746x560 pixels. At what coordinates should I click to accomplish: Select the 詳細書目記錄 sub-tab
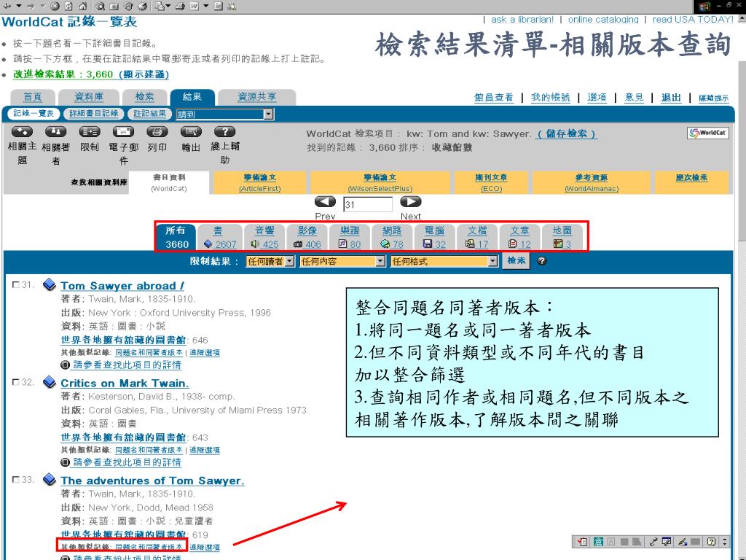pos(94,113)
